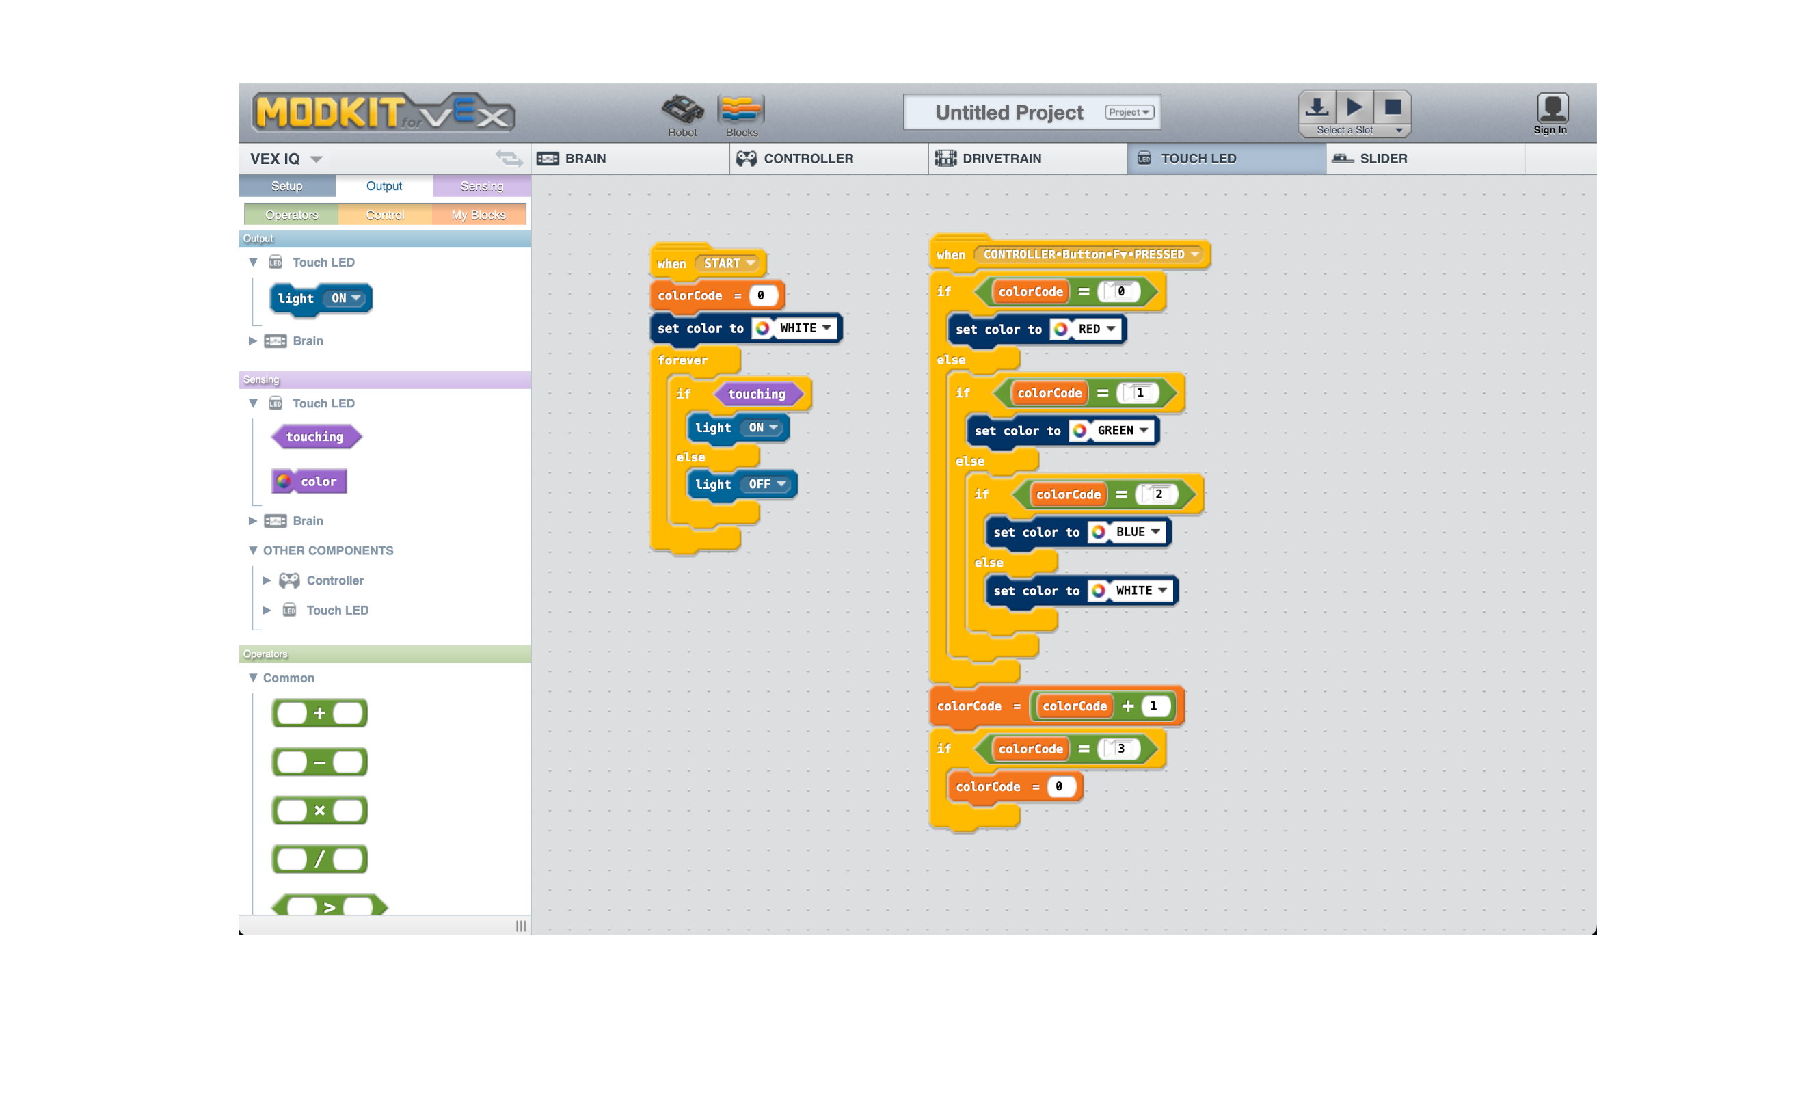1813x1113 pixels.
Task: Open the Project menu dropdown
Action: pos(1129,112)
